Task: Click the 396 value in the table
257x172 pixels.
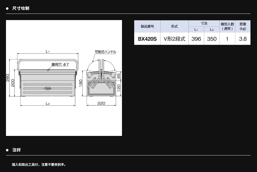Action: click(x=196, y=39)
